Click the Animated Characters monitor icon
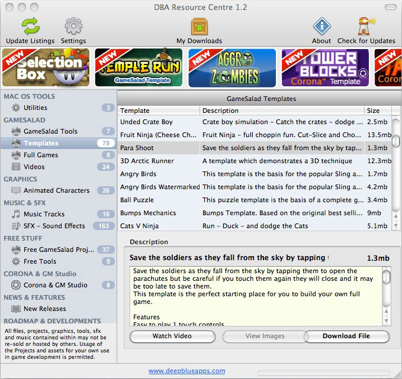This screenshot has height=379, width=402. [16, 190]
